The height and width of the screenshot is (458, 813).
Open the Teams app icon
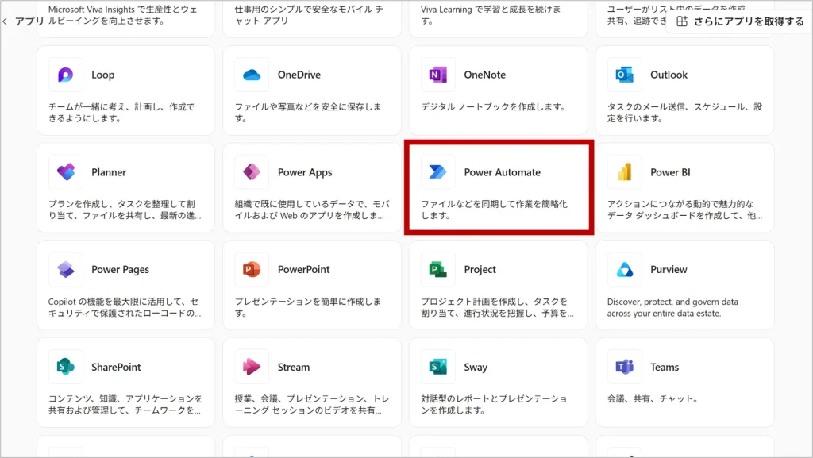pos(624,367)
